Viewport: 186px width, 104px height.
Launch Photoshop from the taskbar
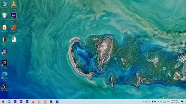click(x=27, y=101)
